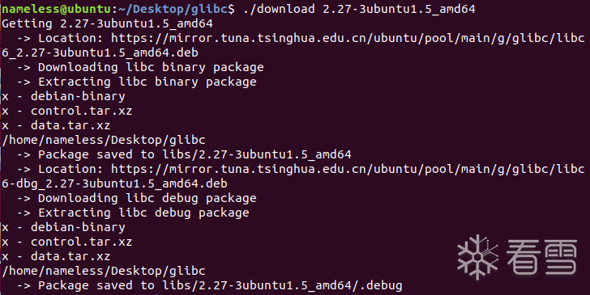The width and height of the screenshot is (590, 295).
Task: Click the ./download command text
Action: [x=279, y=9]
